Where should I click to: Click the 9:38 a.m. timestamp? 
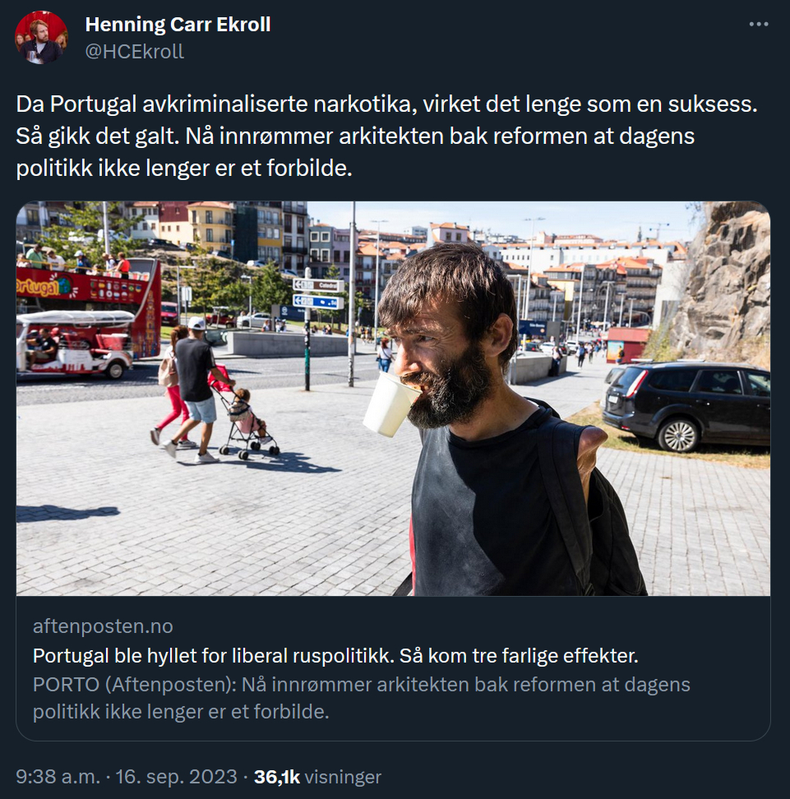pyautogui.click(x=58, y=777)
